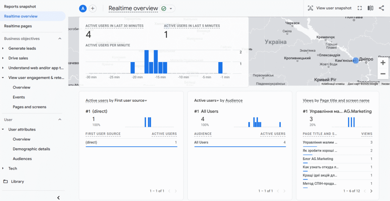The width and height of the screenshot is (390, 201).
Task: Click the green report status checkmark
Action: coord(163,8)
